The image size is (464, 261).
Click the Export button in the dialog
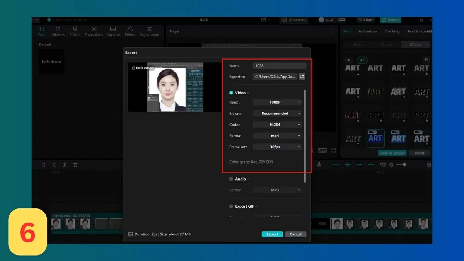[x=272, y=234]
